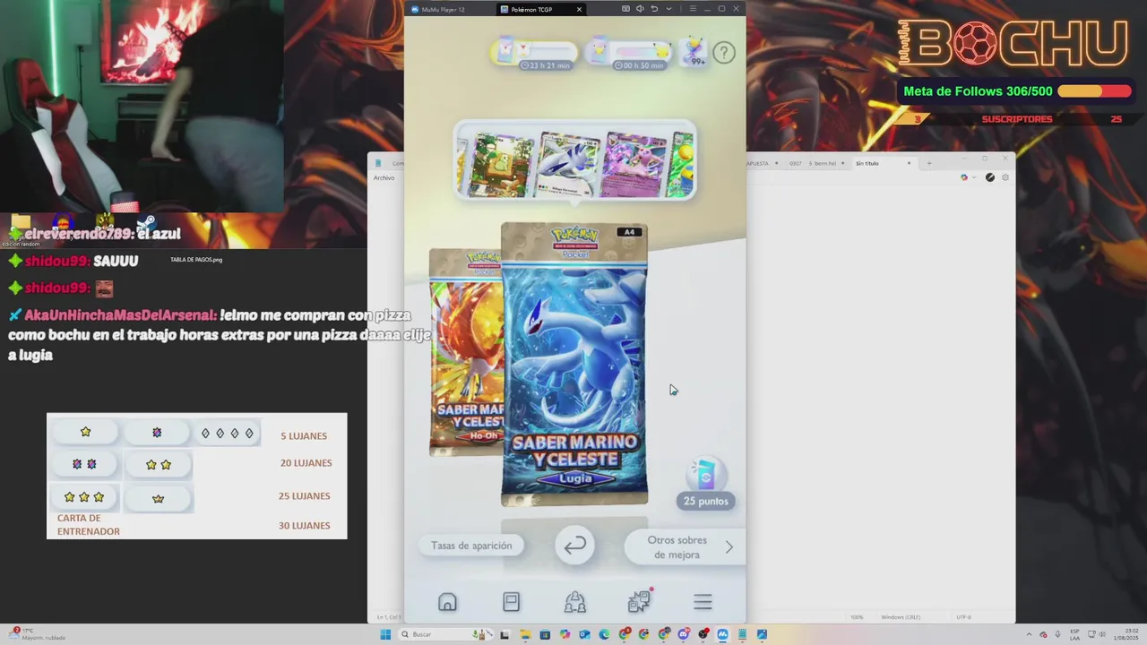The image size is (1147, 645).
Task: Click the 100% zoom level in Notepad status bar
Action: pyautogui.click(x=857, y=617)
